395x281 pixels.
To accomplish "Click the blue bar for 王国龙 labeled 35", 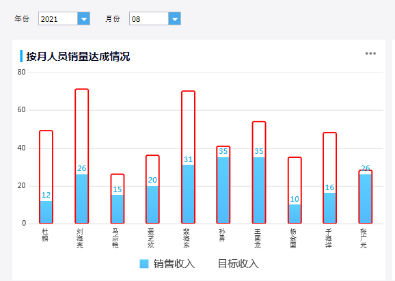I will coord(259,190).
